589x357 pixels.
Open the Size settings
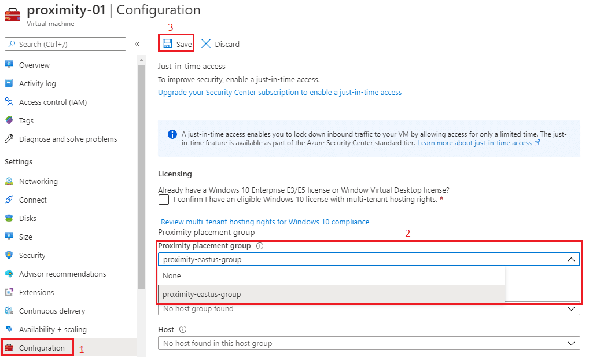(25, 237)
